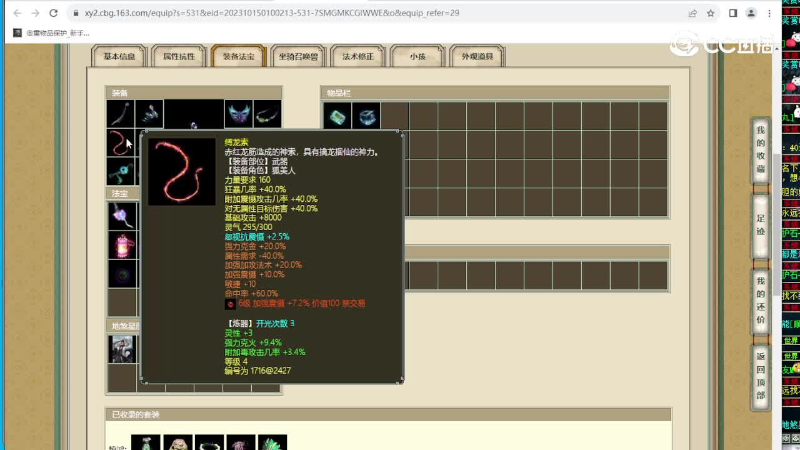800x450 pixels.
Task: Click 命中率 +60.0% stat line
Action: tap(251, 293)
